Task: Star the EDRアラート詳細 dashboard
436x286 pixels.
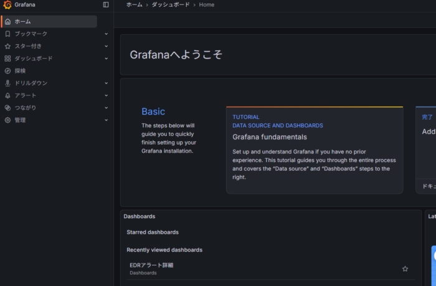Action: click(x=405, y=269)
